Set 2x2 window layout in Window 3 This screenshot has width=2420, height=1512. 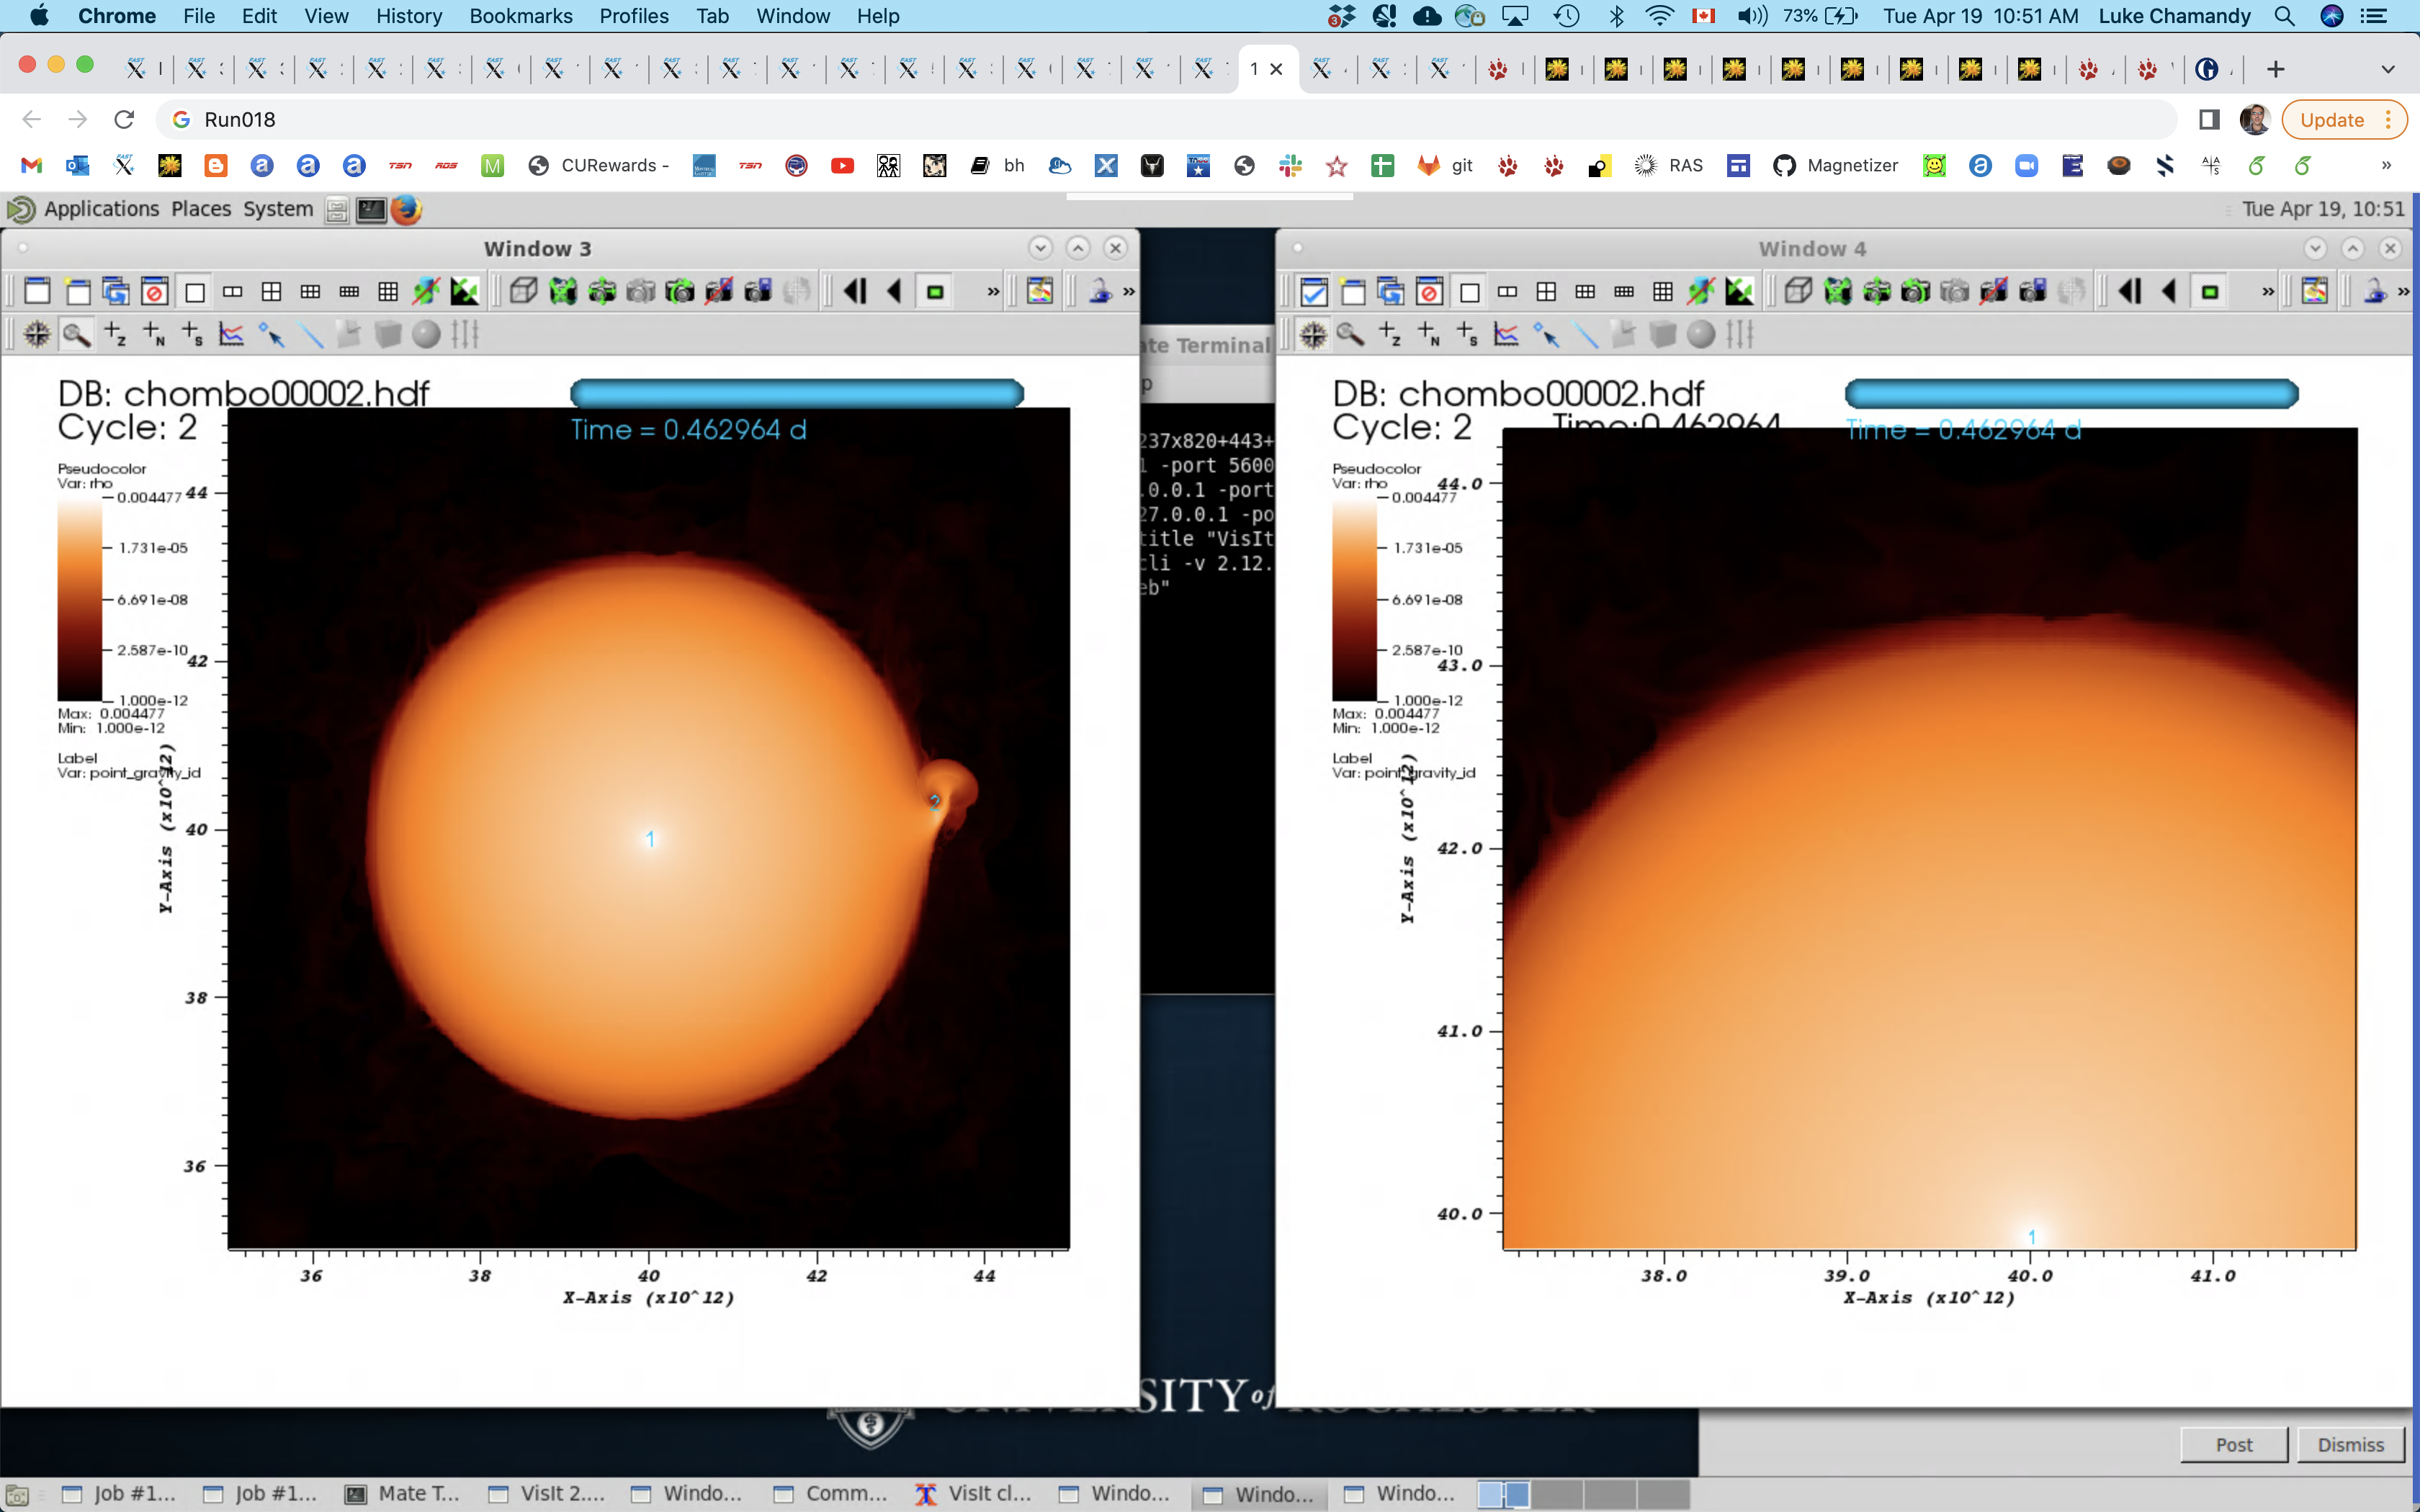(271, 292)
